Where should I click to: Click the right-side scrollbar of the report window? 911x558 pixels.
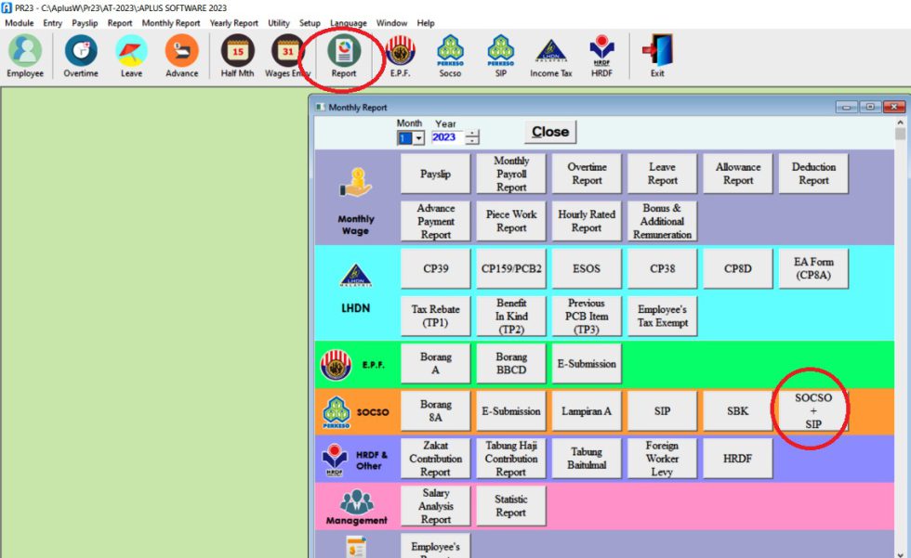pyautogui.click(x=900, y=325)
